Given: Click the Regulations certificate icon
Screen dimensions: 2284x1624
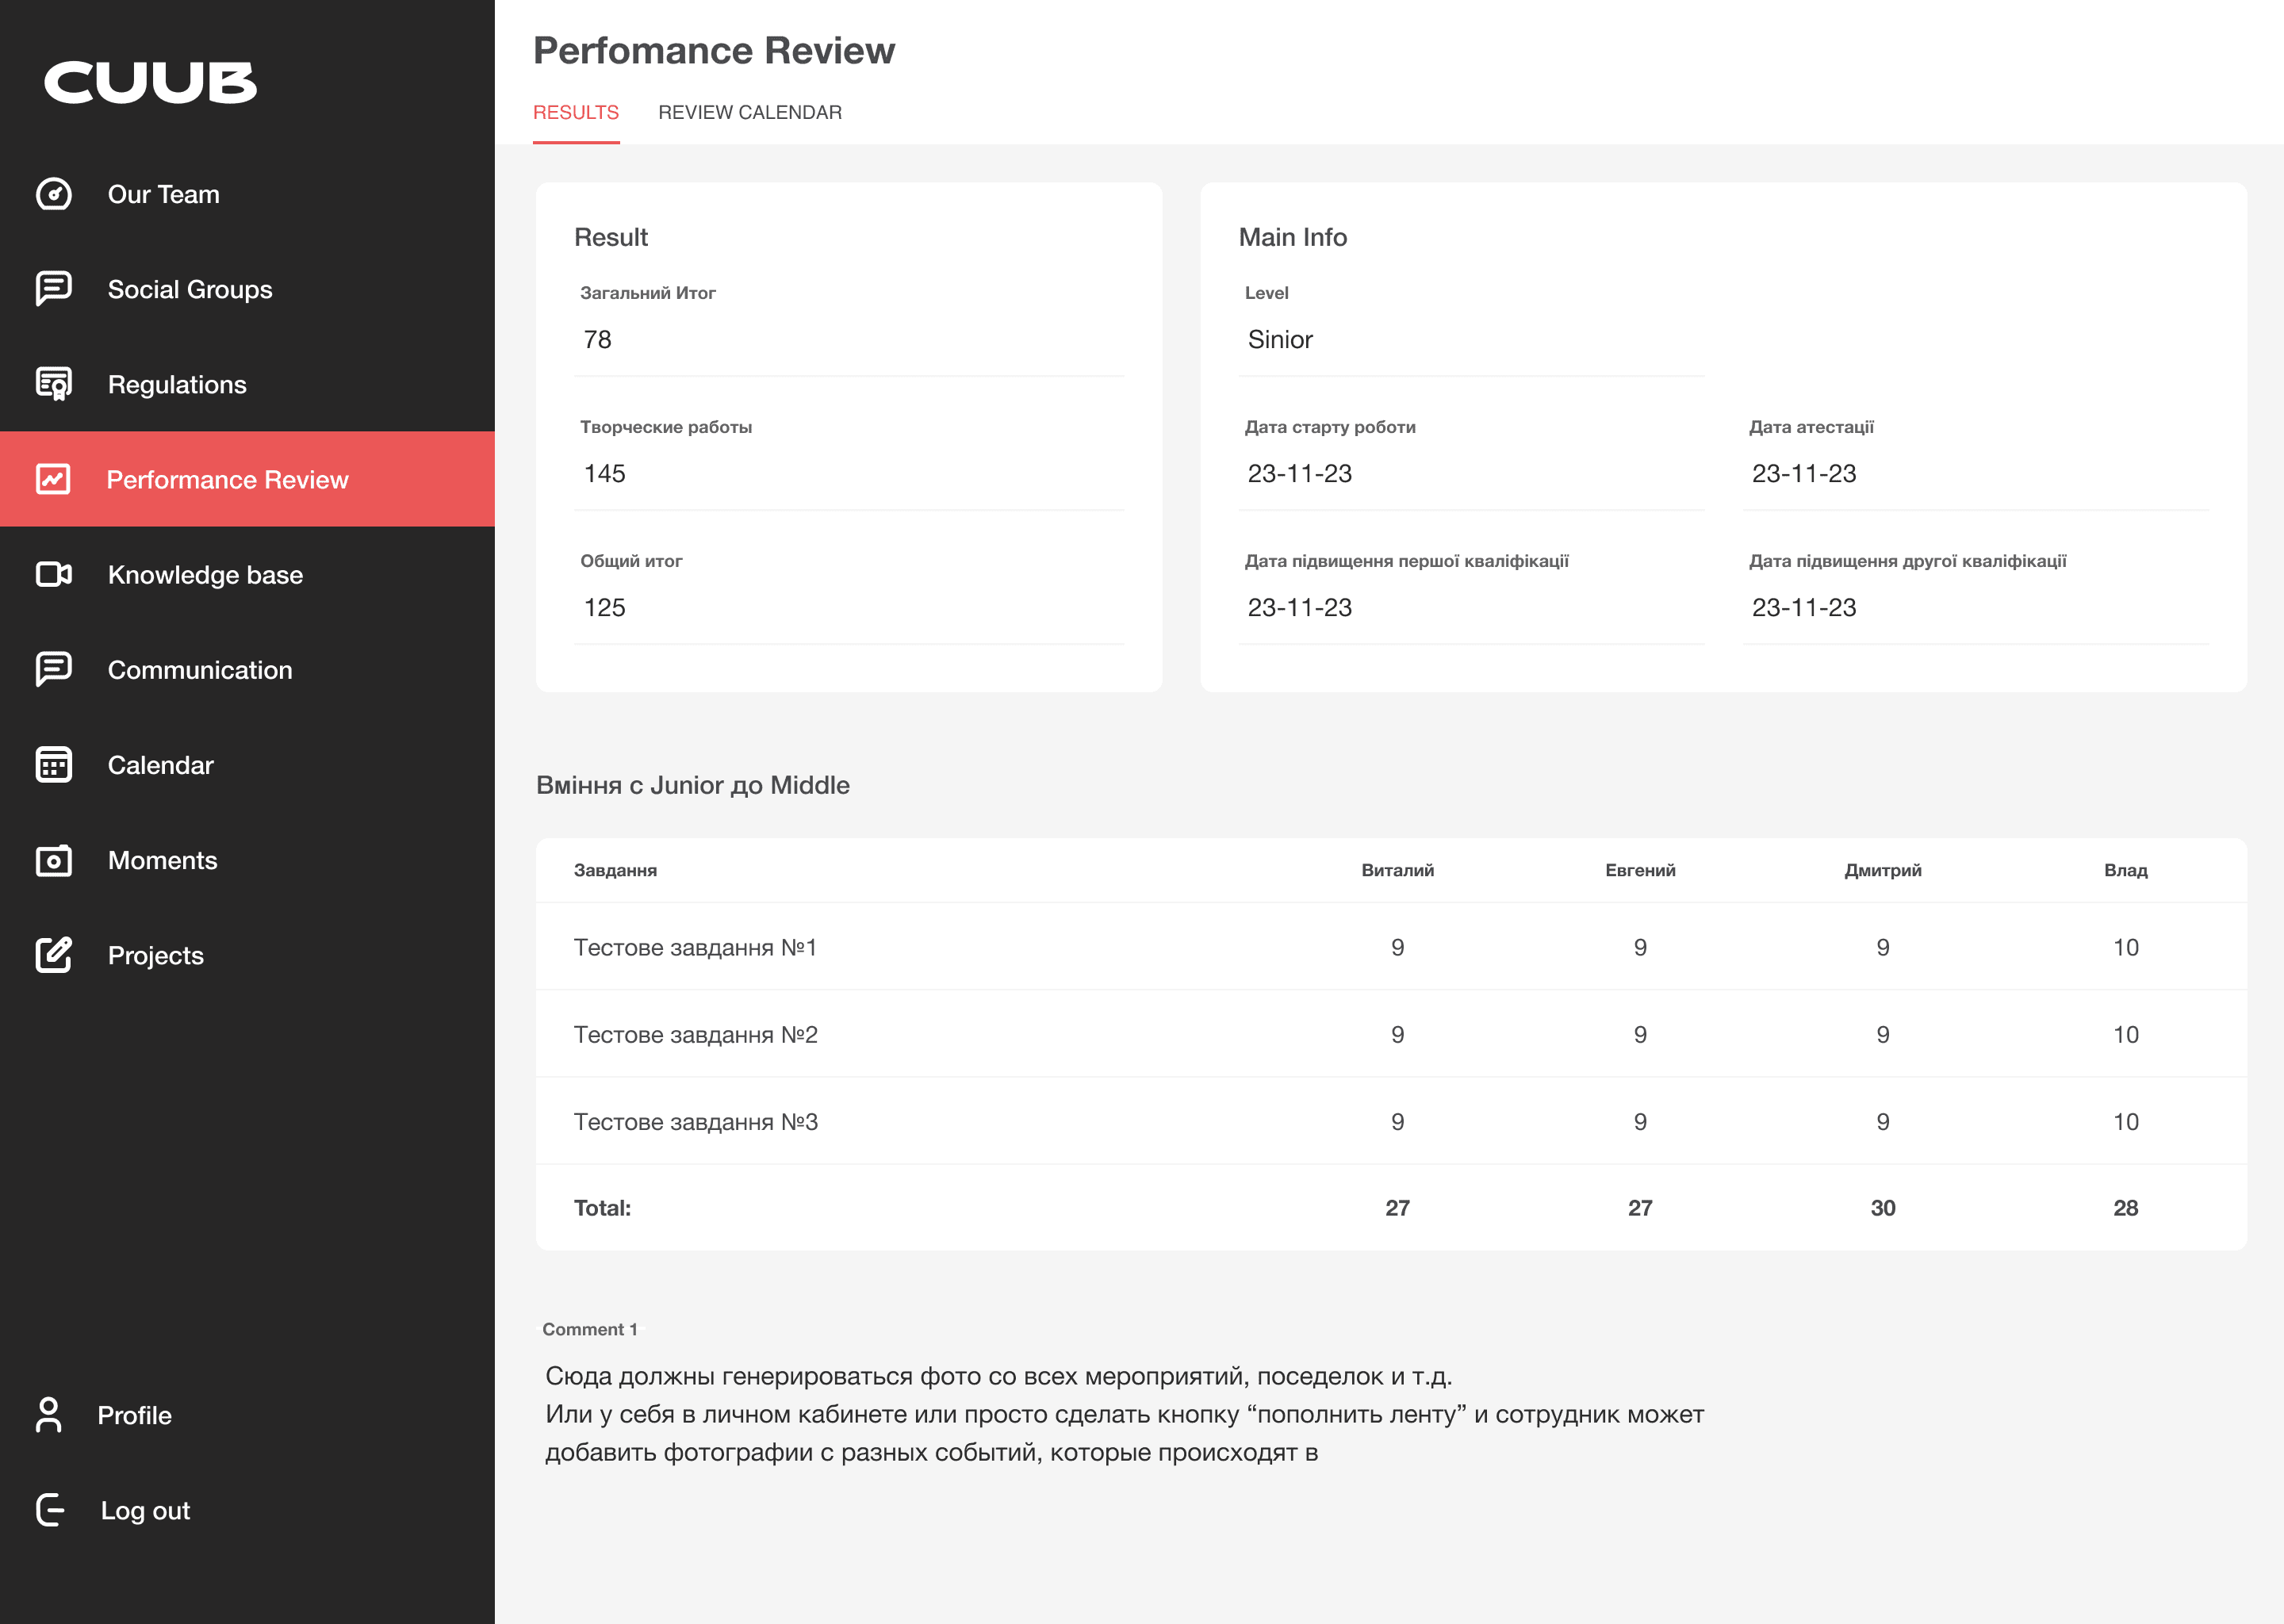Looking at the screenshot, I should tap(53, 384).
